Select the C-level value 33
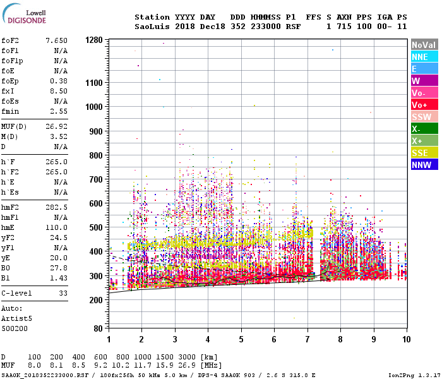This screenshot has width=442, height=379. coord(63,293)
